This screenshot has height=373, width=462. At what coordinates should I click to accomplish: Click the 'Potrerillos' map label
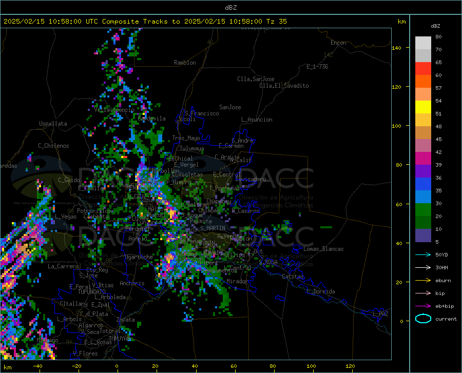point(94,211)
